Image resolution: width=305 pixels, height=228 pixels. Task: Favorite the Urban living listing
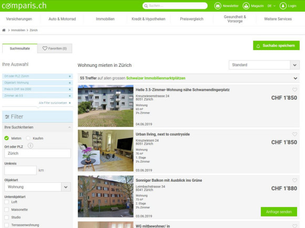tap(294, 134)
